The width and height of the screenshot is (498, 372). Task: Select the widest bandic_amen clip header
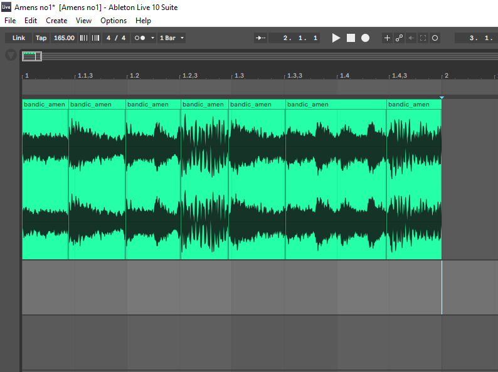[x=336, y=105]
